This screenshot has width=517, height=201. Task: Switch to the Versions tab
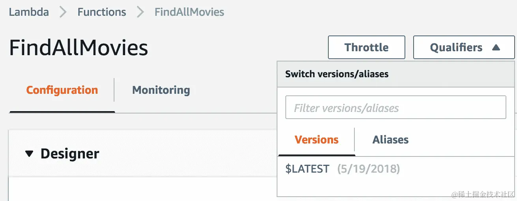point(317,140)
